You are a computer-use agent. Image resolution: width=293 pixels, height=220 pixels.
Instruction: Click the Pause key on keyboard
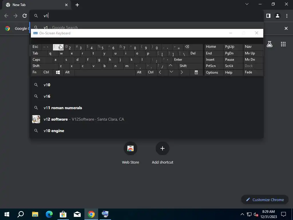point(233,60)
